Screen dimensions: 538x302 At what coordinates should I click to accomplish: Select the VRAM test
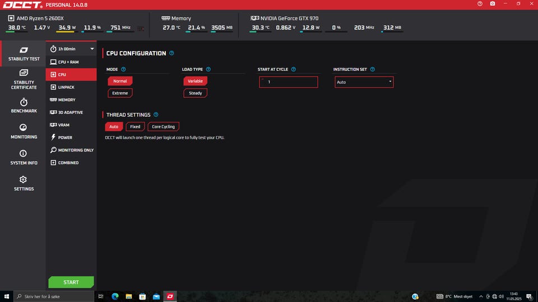tap(71, 125)
